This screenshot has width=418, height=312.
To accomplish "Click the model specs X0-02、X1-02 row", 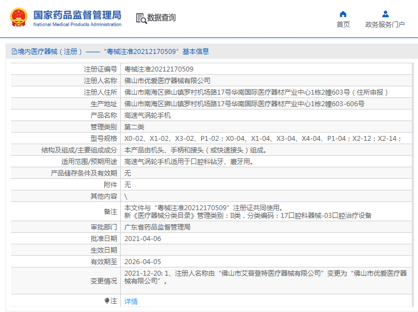I will pyautogui.click(x=262, y=139).
